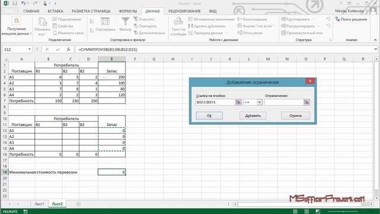
Task: Open Анализ "что если" menu
Action: coord(256,26)
